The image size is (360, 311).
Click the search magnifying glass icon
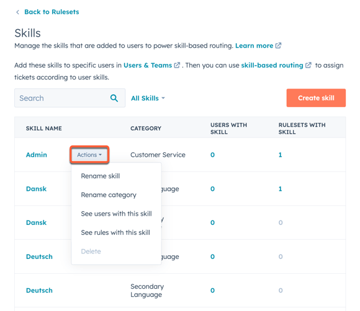[114, 98]
